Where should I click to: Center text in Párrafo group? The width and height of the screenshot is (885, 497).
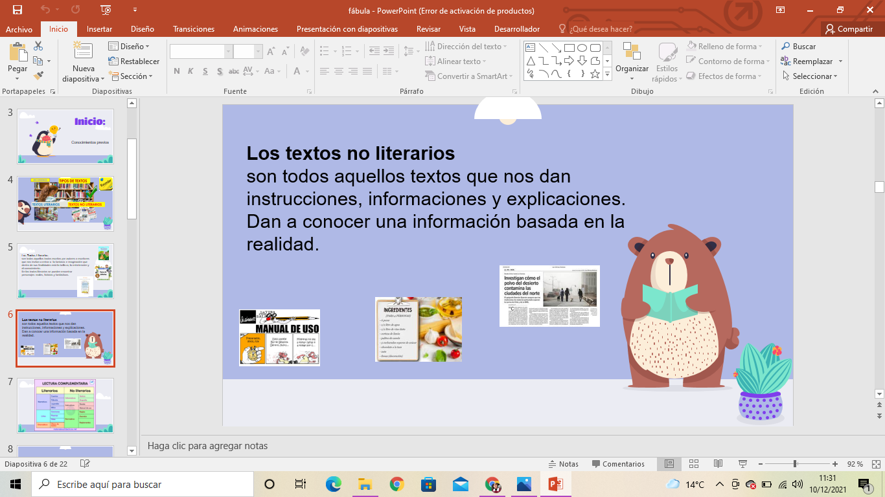339,71
